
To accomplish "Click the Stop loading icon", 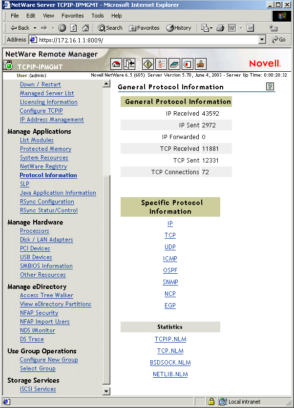I will point(62,28).
